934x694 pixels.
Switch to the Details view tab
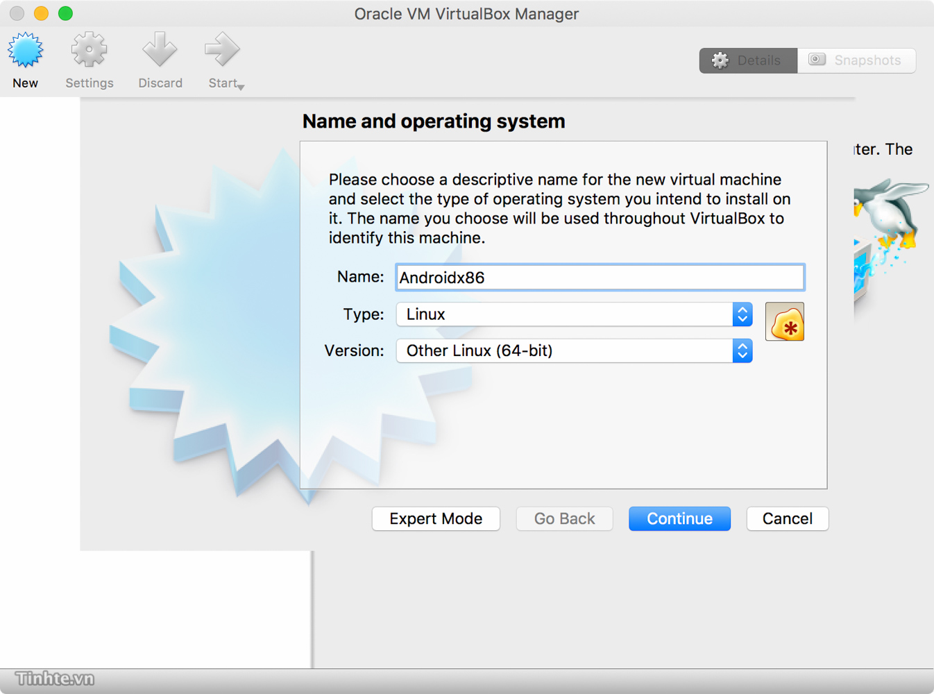pos(748,60)
